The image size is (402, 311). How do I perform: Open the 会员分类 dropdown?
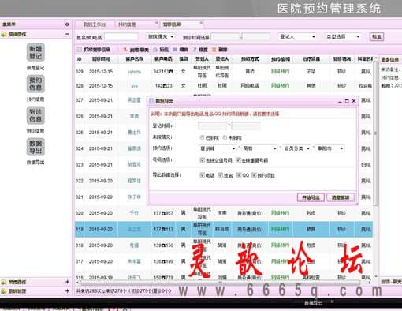point(296,148)
